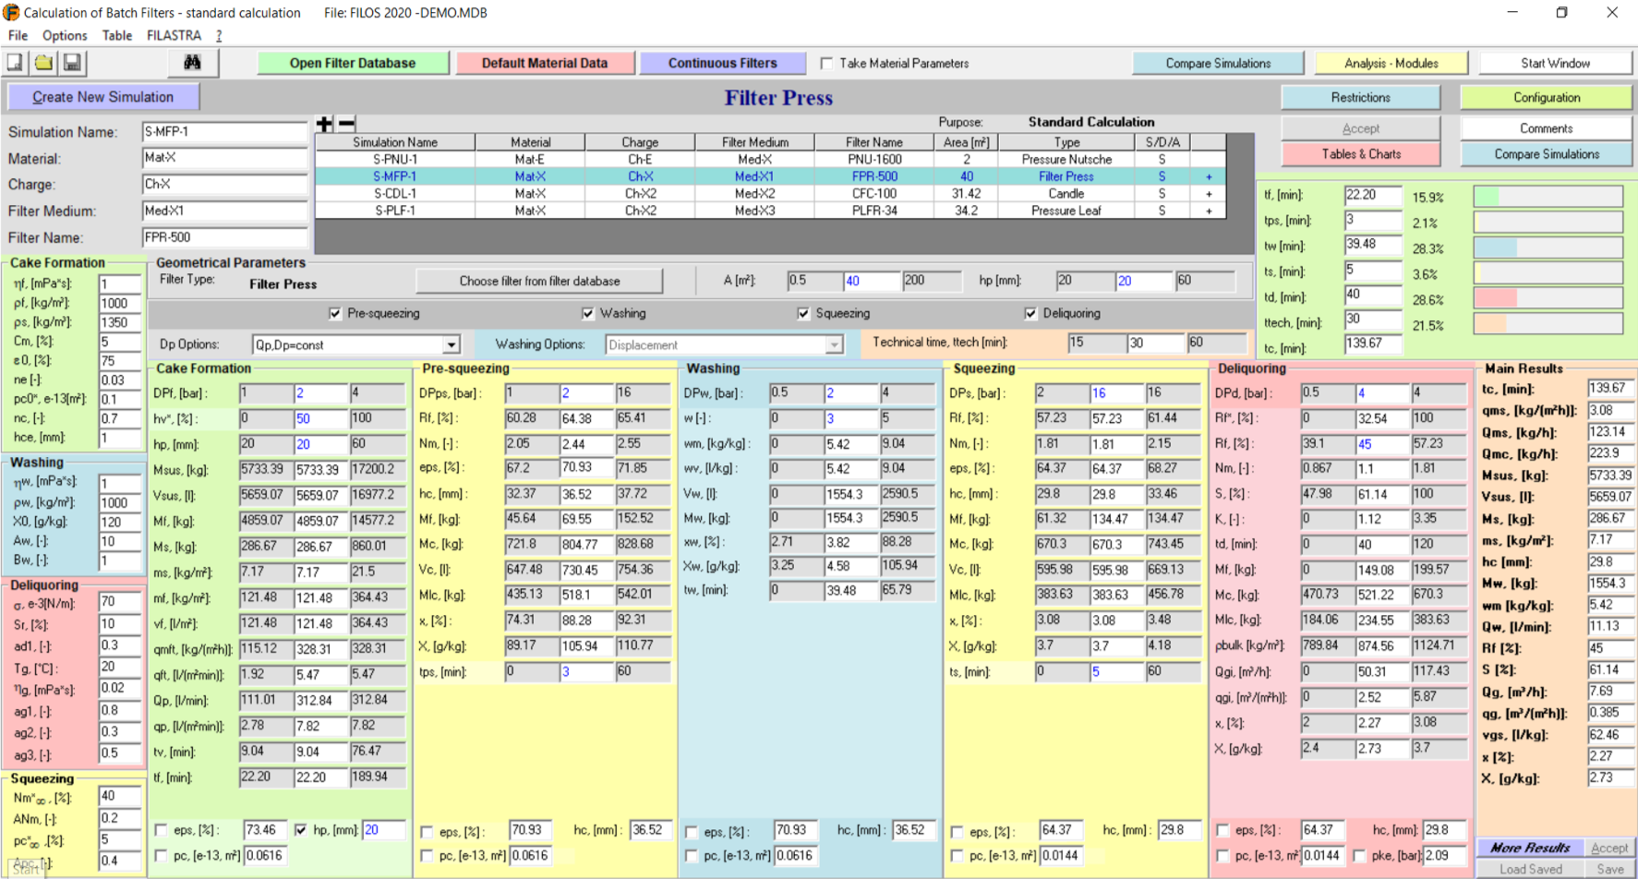Open the Dp Options dropdown
The image size is (1638, 879).
click(451, 345)
